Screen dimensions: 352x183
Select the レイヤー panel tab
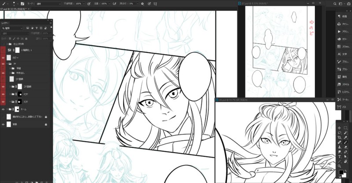click(5, 23)
